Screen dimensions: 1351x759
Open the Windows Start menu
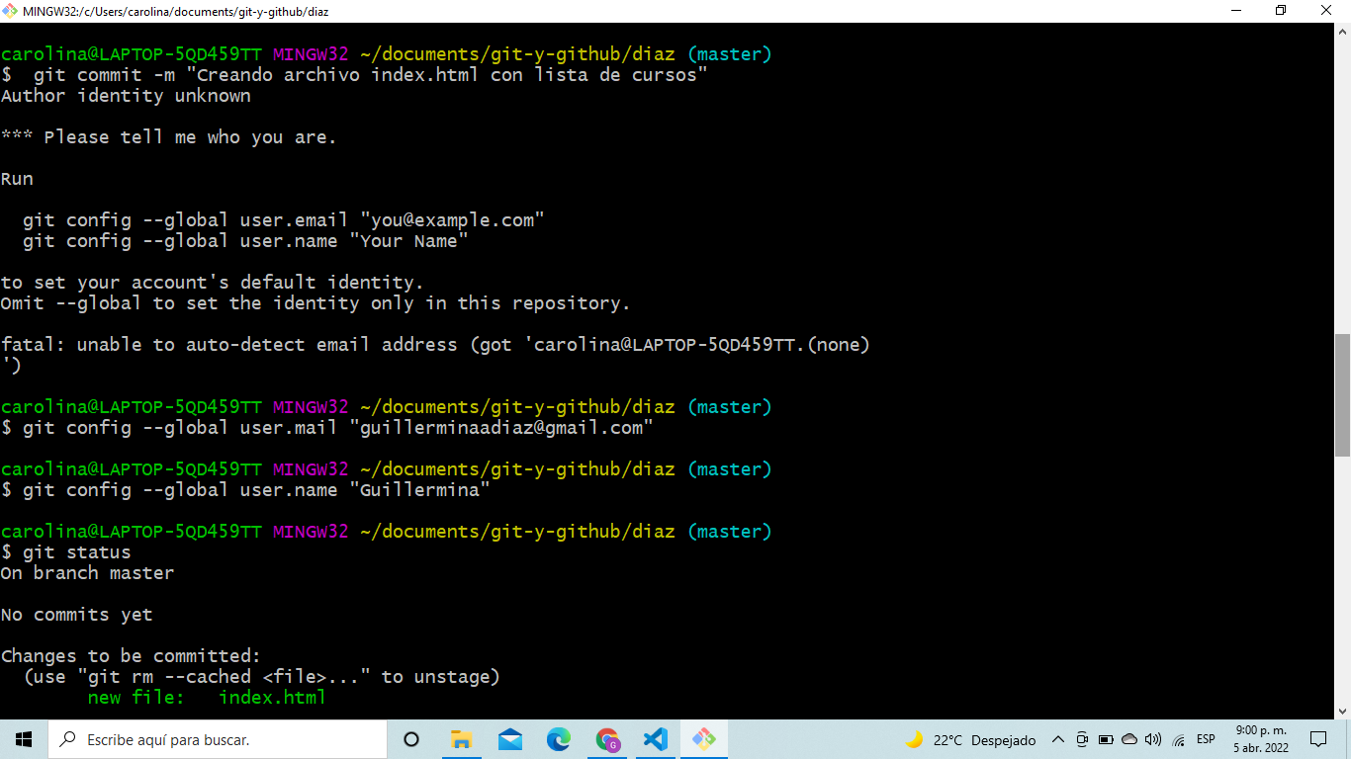tap(24, 739)
